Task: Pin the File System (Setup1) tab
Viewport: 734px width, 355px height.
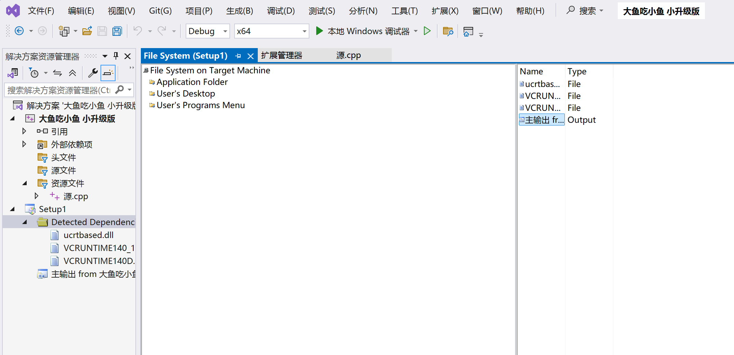Action: pos(238,56)
